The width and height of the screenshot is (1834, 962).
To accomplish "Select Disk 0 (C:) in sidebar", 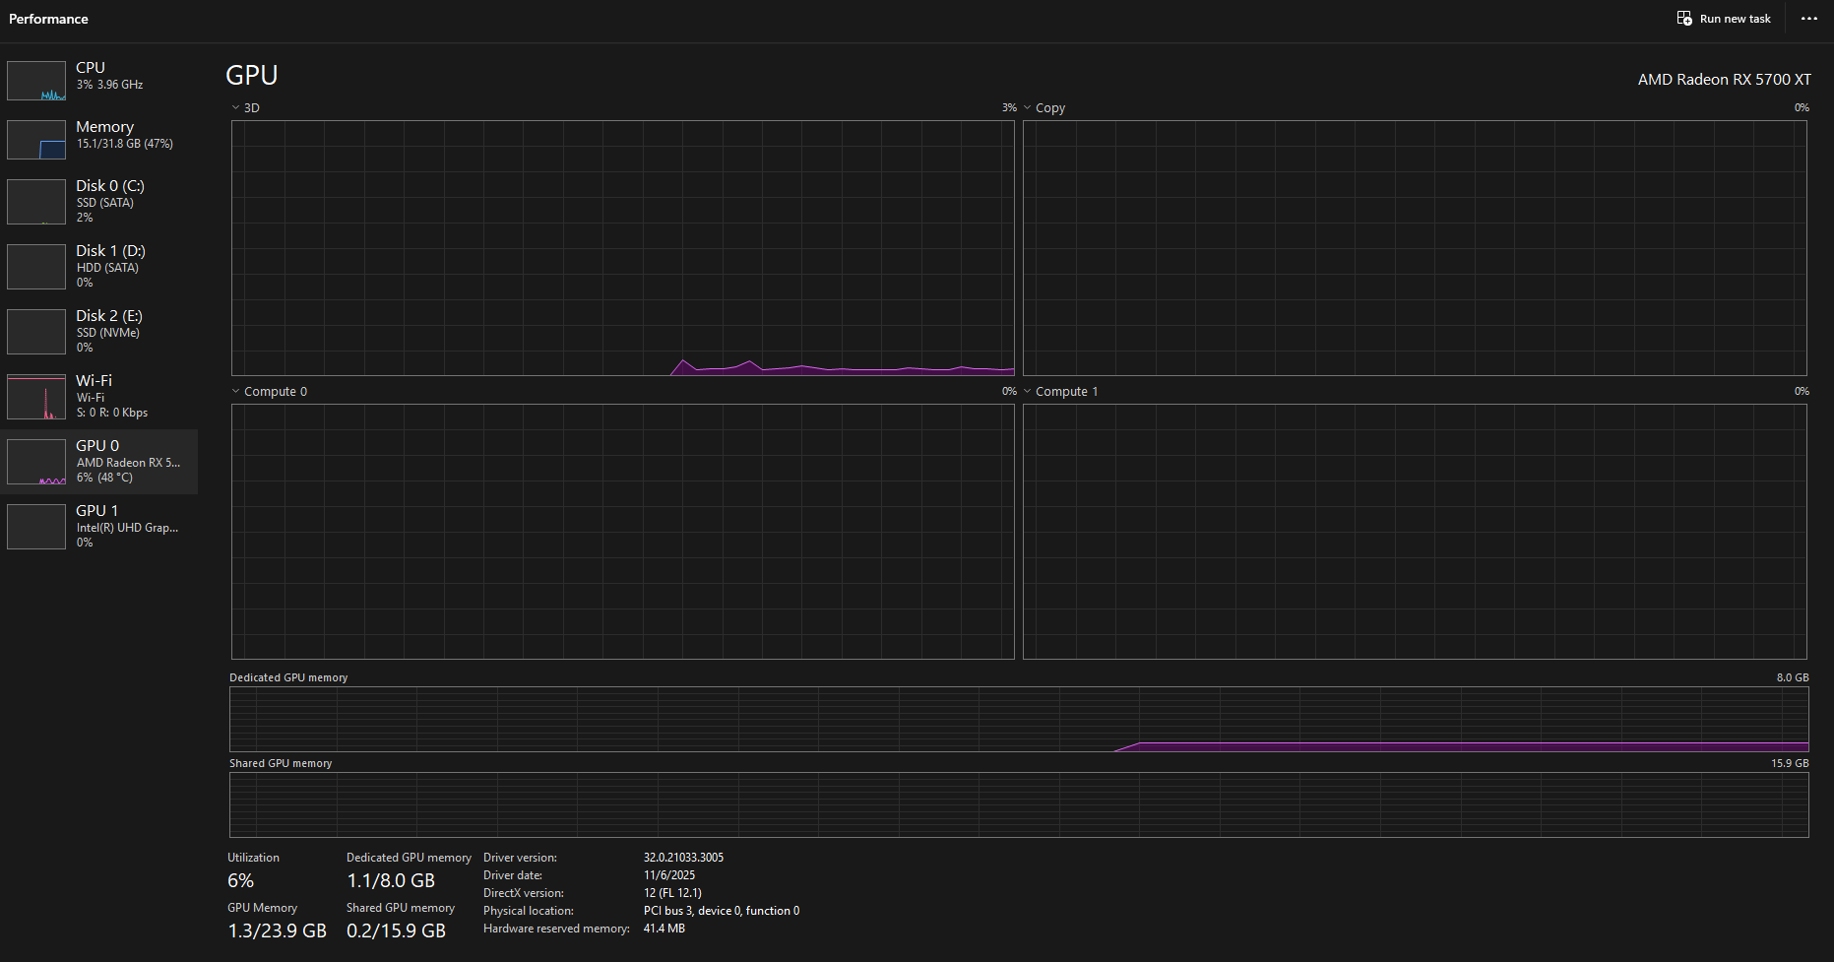I will (98, 201).
